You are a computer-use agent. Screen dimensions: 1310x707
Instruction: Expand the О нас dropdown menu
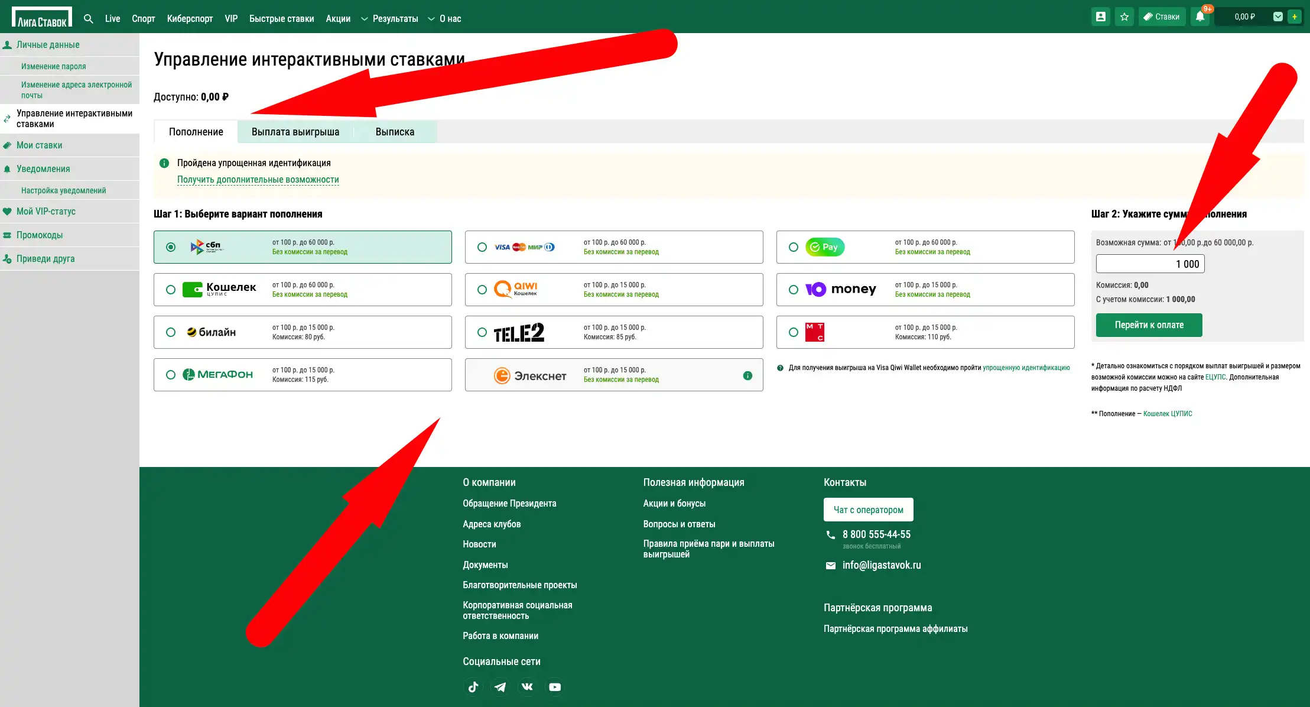point(444,18)
